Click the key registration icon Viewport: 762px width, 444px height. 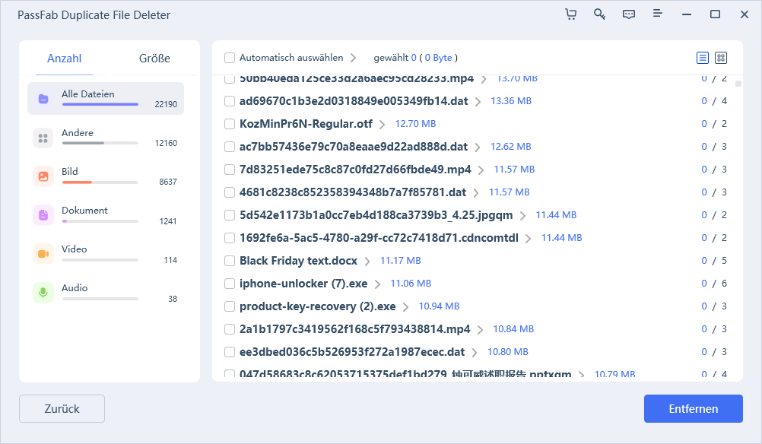click(x=600, y=14)
